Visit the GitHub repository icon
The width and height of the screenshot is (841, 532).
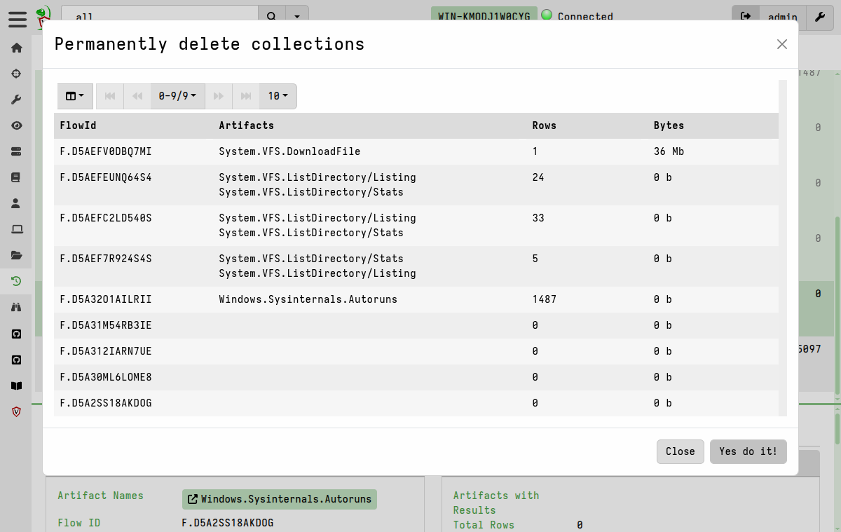(x=16, y=334)
